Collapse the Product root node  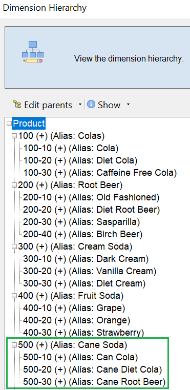[9, 124]
